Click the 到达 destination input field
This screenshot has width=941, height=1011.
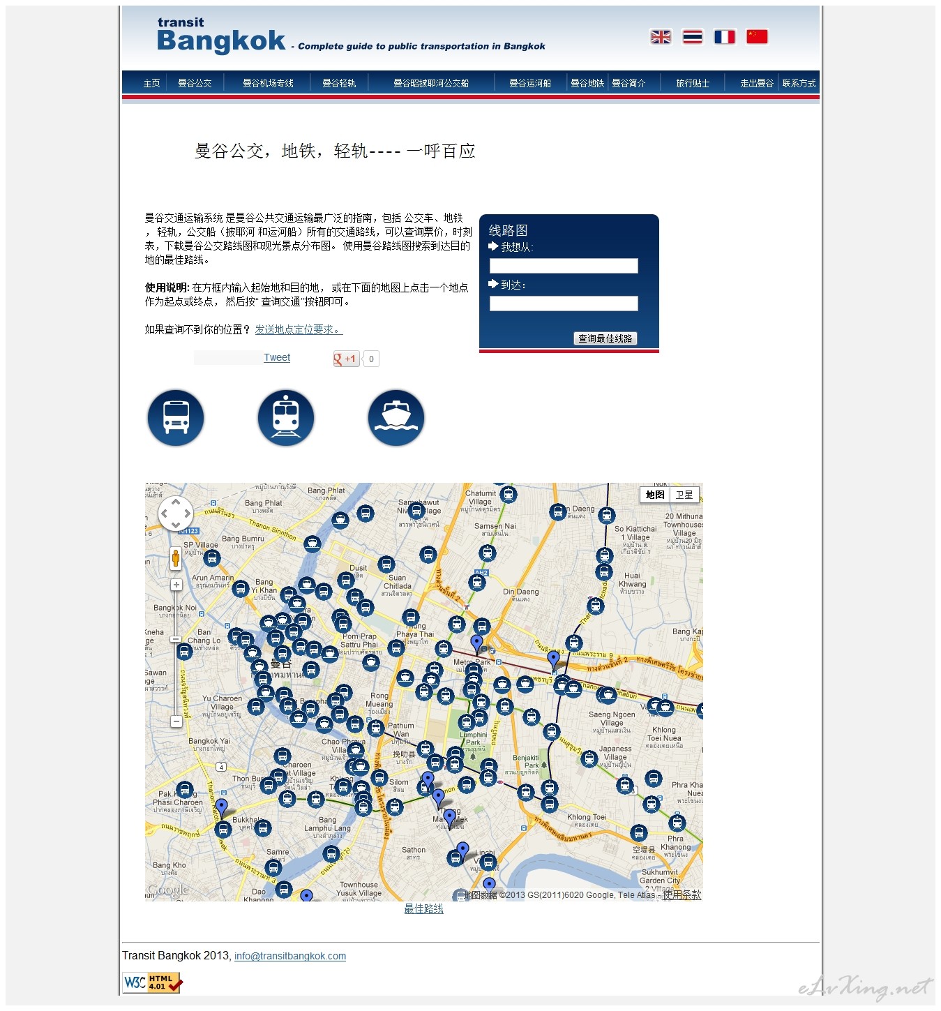tap(564, 304)
